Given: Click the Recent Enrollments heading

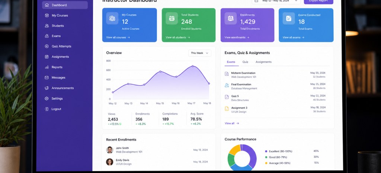Looking at the screenshot, I should tap(121, 140).
